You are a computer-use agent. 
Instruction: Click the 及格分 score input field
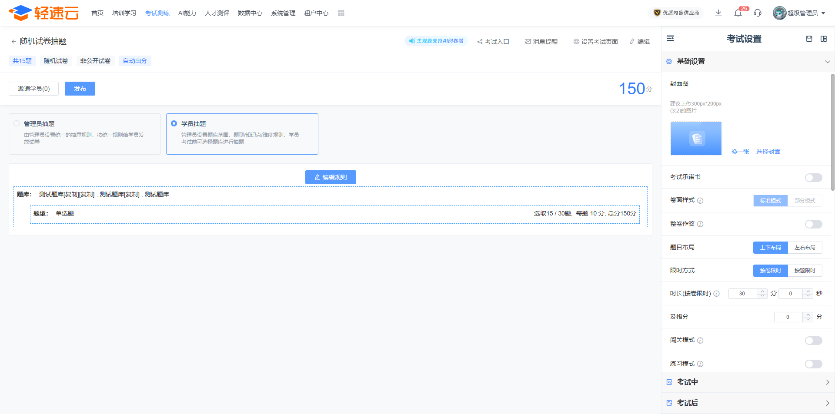point(788,317)
